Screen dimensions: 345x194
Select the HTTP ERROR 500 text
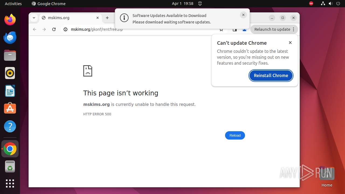(x=97, y=114)
